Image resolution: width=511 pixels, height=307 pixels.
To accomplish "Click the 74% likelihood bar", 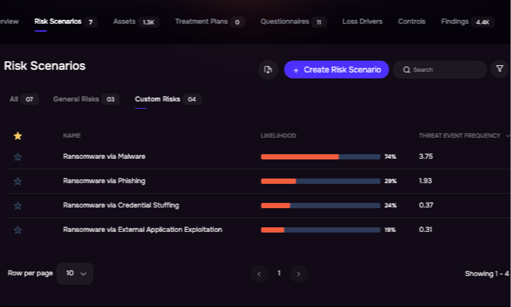I will [320, 157].
